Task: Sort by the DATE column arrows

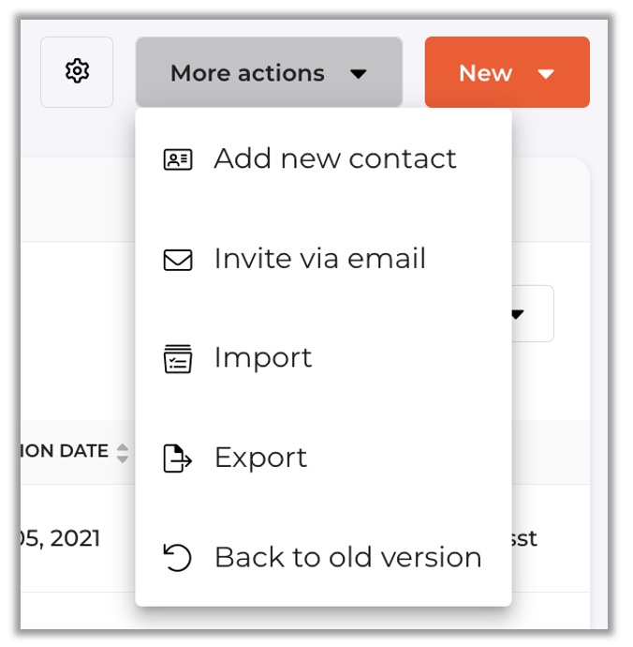Action: coord(123,453)
